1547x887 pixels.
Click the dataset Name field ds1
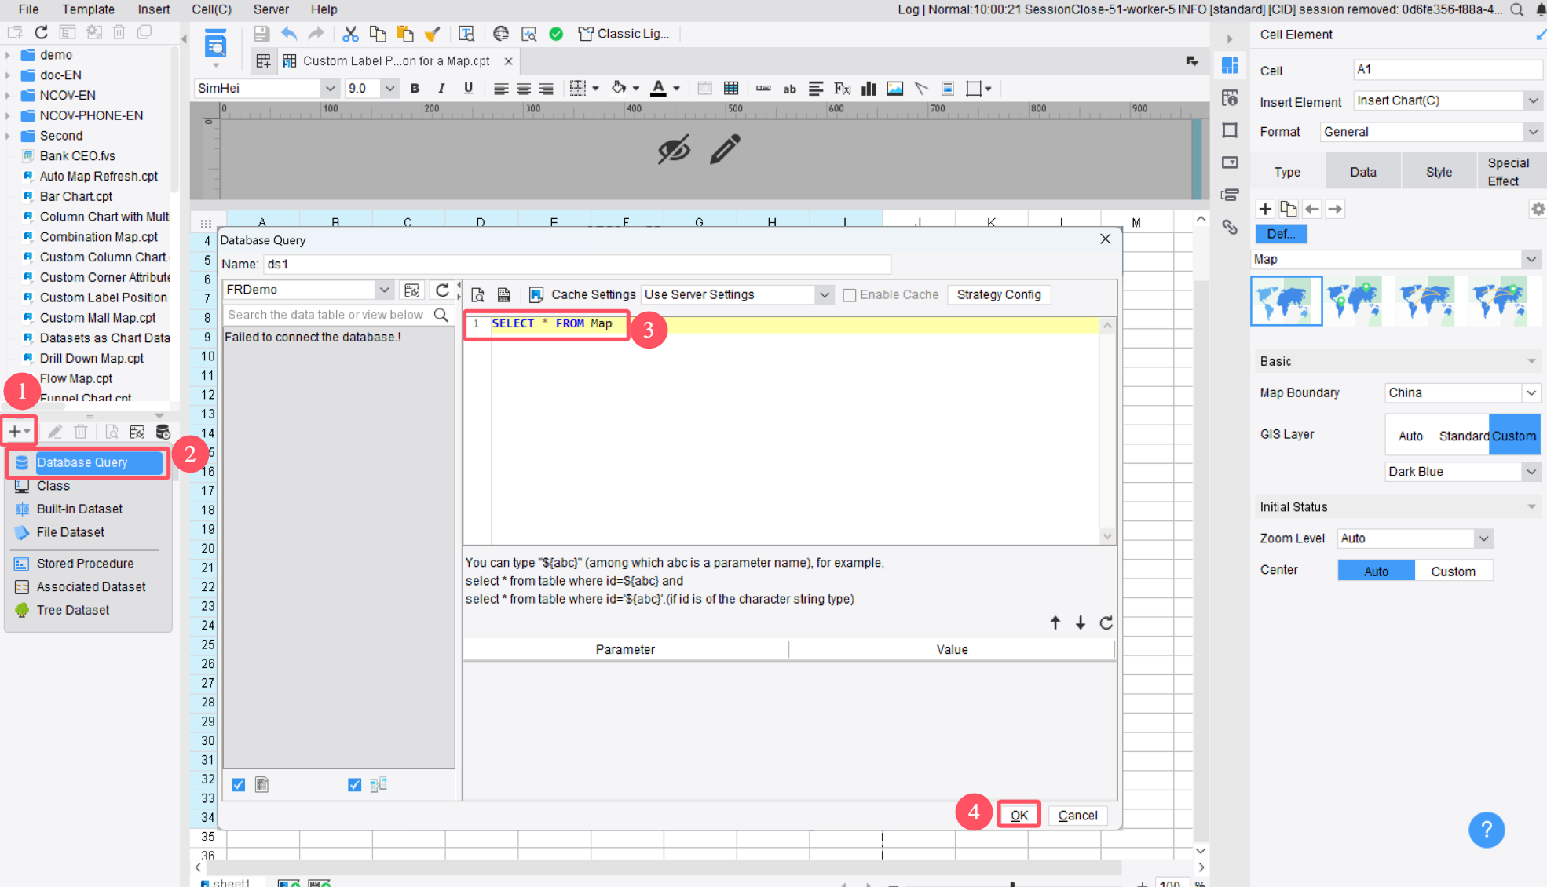pos(577,265)
